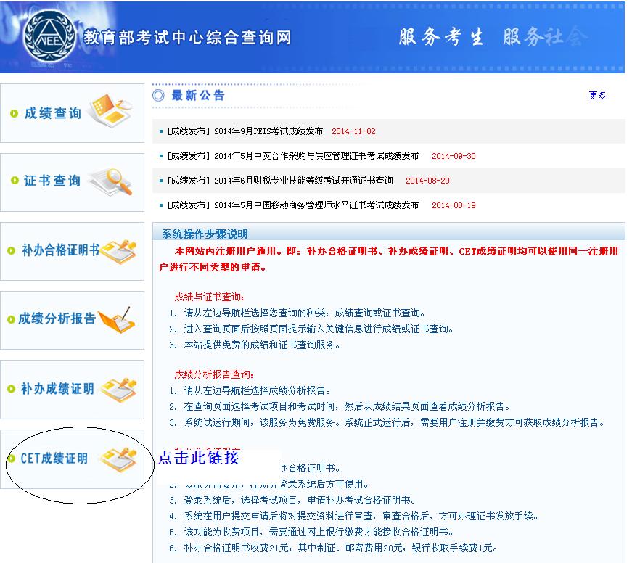This screenshot has width=632, height=563.
Task: Select 补办合格证明书 in the sidebar
Action: 72,251
